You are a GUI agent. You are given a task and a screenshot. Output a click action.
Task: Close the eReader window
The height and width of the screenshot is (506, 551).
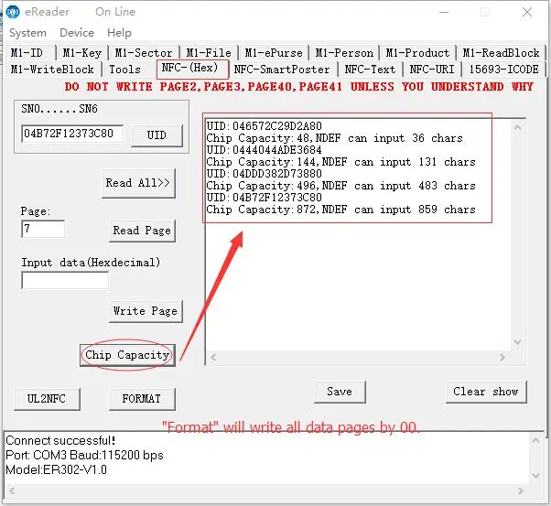[527, 12]
